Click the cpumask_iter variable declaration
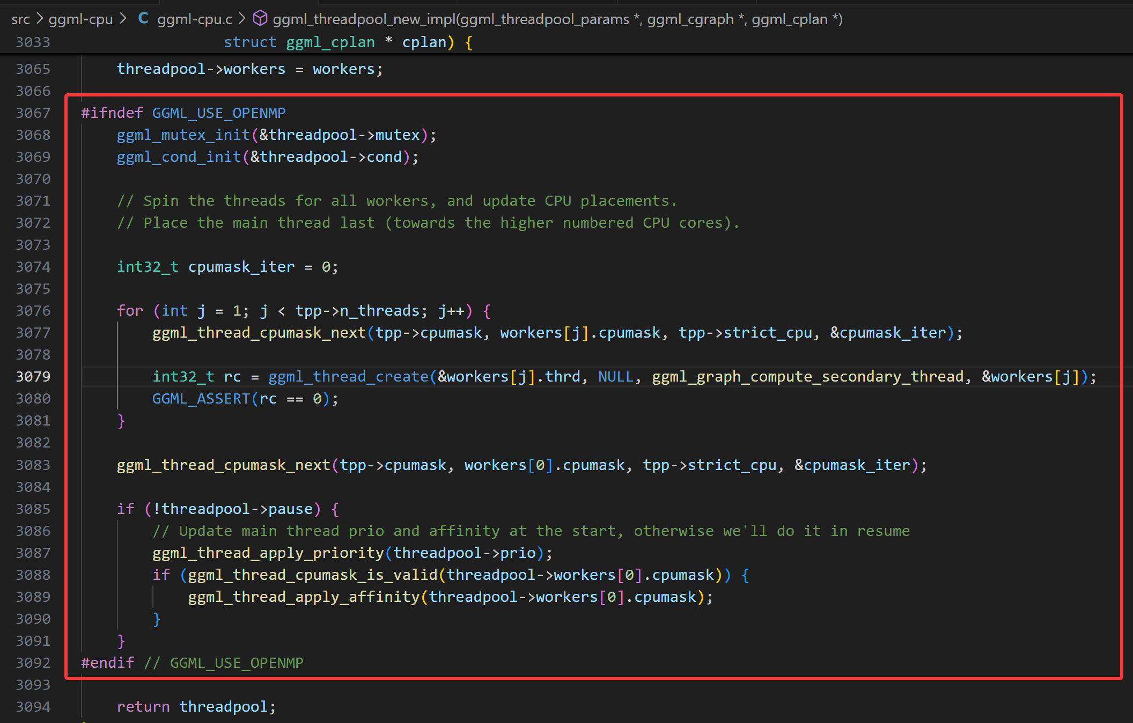Viewport: 1133px width, 723px height. point(241,267)
